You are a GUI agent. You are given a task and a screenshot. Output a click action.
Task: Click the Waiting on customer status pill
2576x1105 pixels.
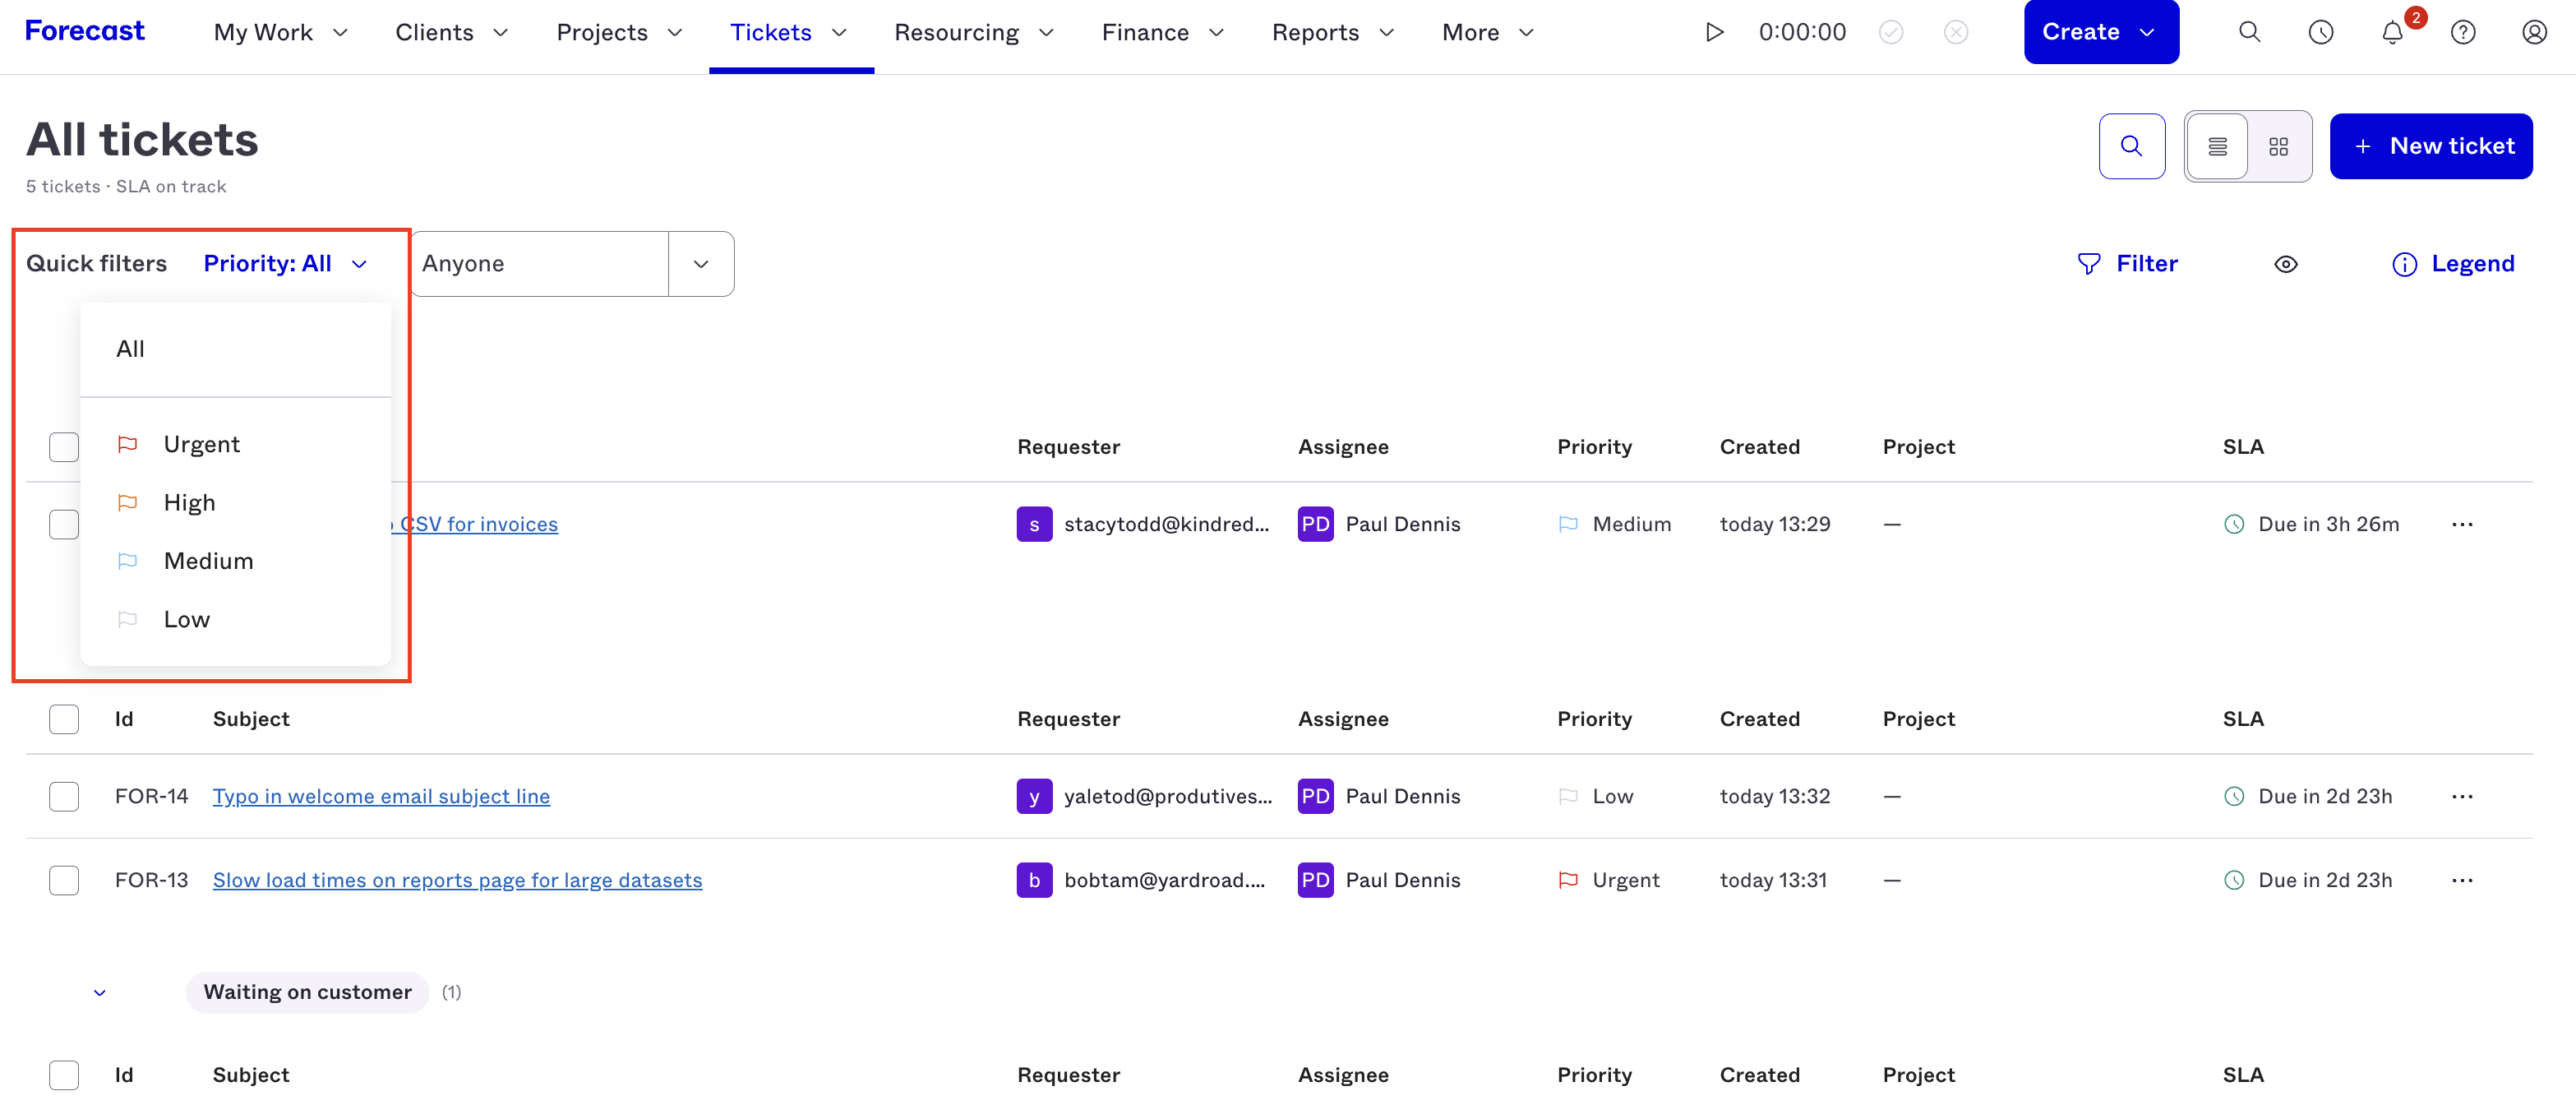[307, 993]
